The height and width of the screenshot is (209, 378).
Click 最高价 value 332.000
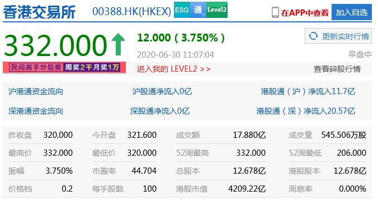pos(58,153)
